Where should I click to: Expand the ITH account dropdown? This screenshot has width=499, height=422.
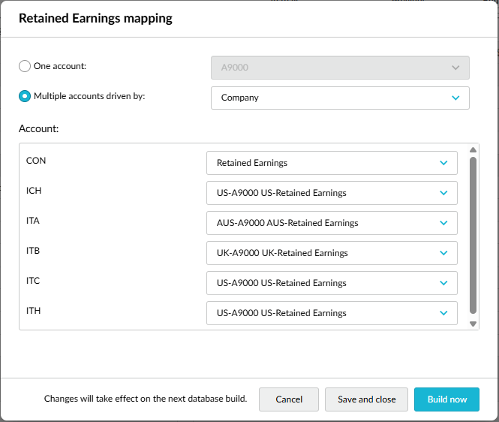[331, 313]
